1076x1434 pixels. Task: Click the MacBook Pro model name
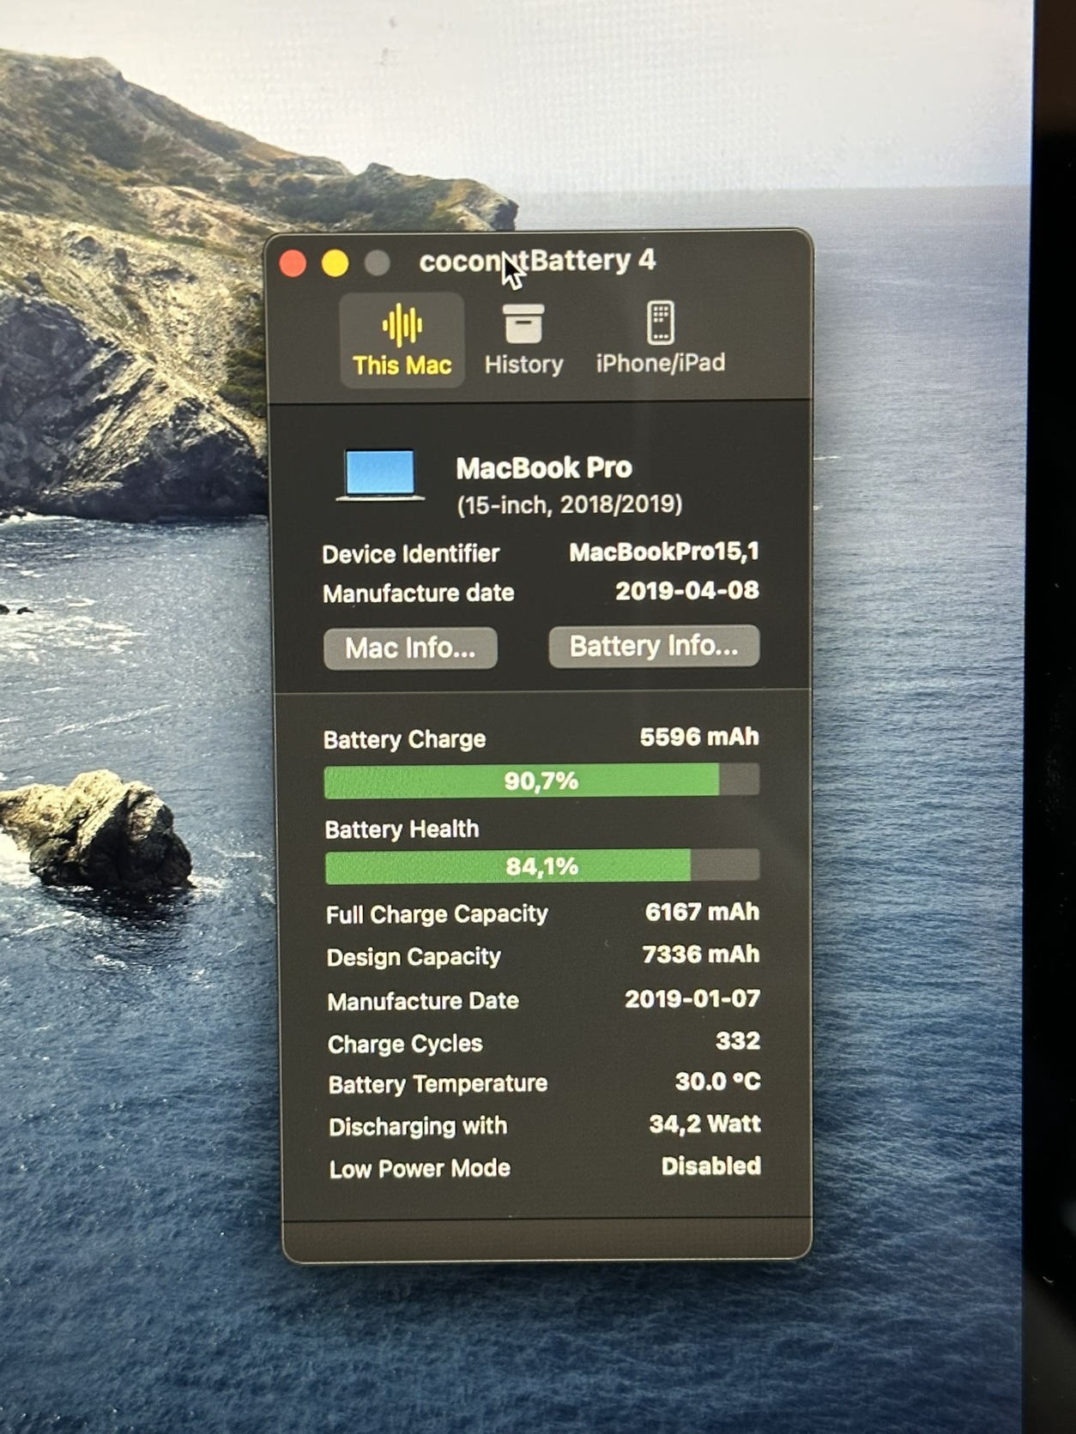(x=544, y=468)
